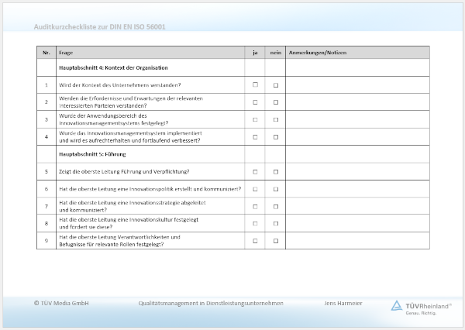465x330 pixels.
Task: Select 'nein' for question 6 Innovationspolitik
Action: point(275,189)
